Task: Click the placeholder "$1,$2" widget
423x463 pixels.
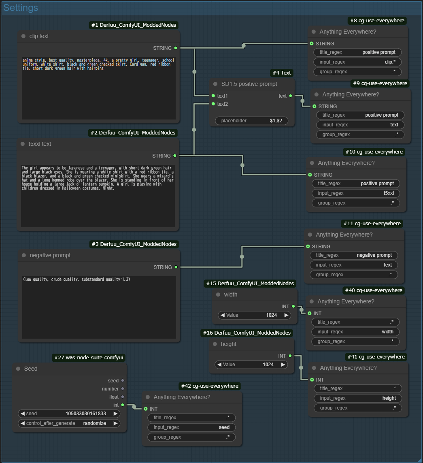Action: coord(251,120)
